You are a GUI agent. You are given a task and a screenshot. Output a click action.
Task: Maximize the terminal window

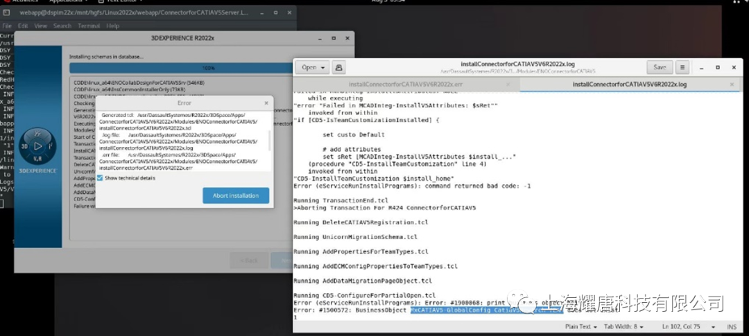276,13
